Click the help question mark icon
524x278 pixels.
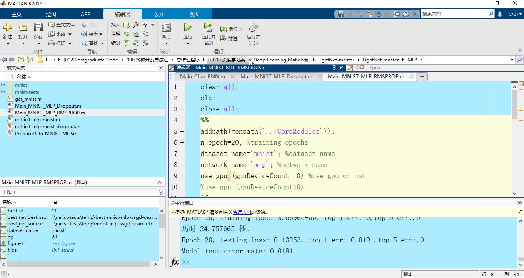pos(406,14)
